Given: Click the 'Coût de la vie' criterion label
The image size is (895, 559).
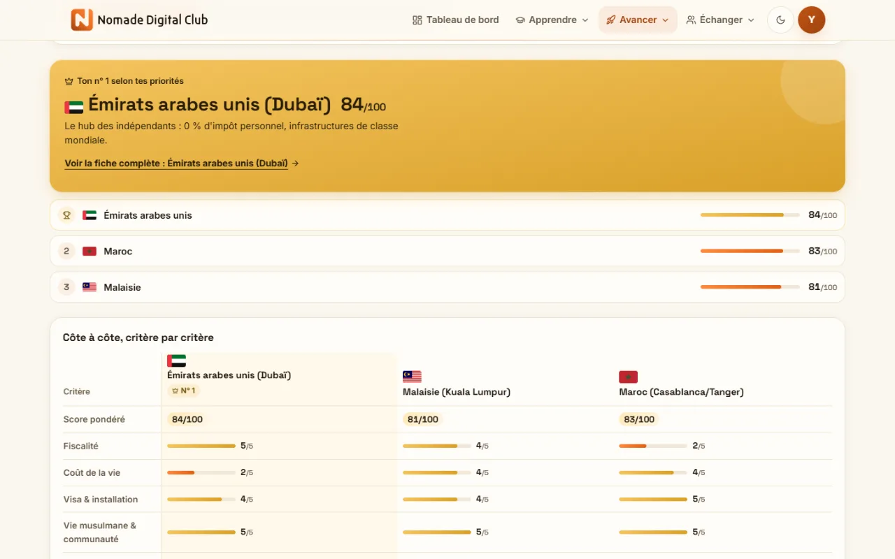Looking at the screenshot, I should pyautogui.click(x=92, y=472).
